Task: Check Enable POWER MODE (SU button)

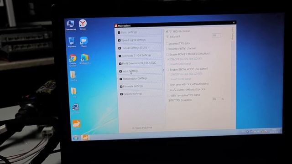Action: [167, 55]
